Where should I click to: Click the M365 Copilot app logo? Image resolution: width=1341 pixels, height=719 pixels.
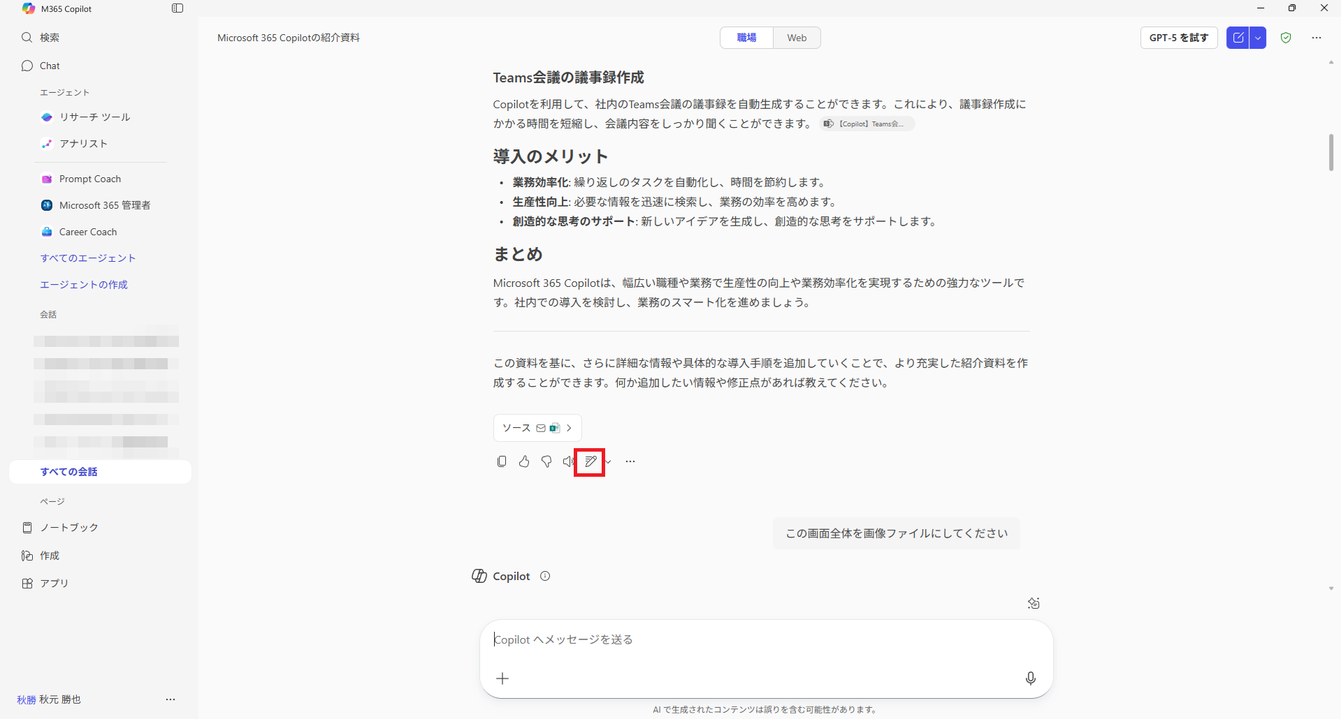tap(29, 8)
